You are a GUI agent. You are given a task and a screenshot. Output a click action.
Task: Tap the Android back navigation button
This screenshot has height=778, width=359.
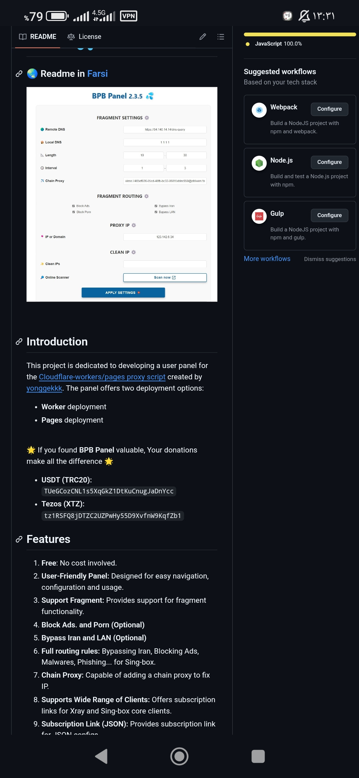101,756
